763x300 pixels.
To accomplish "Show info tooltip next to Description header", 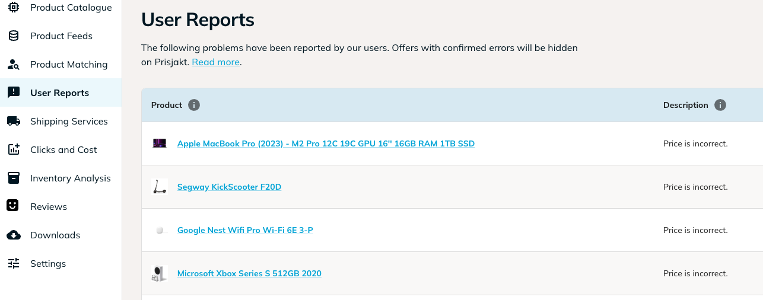I will [720, 105].
